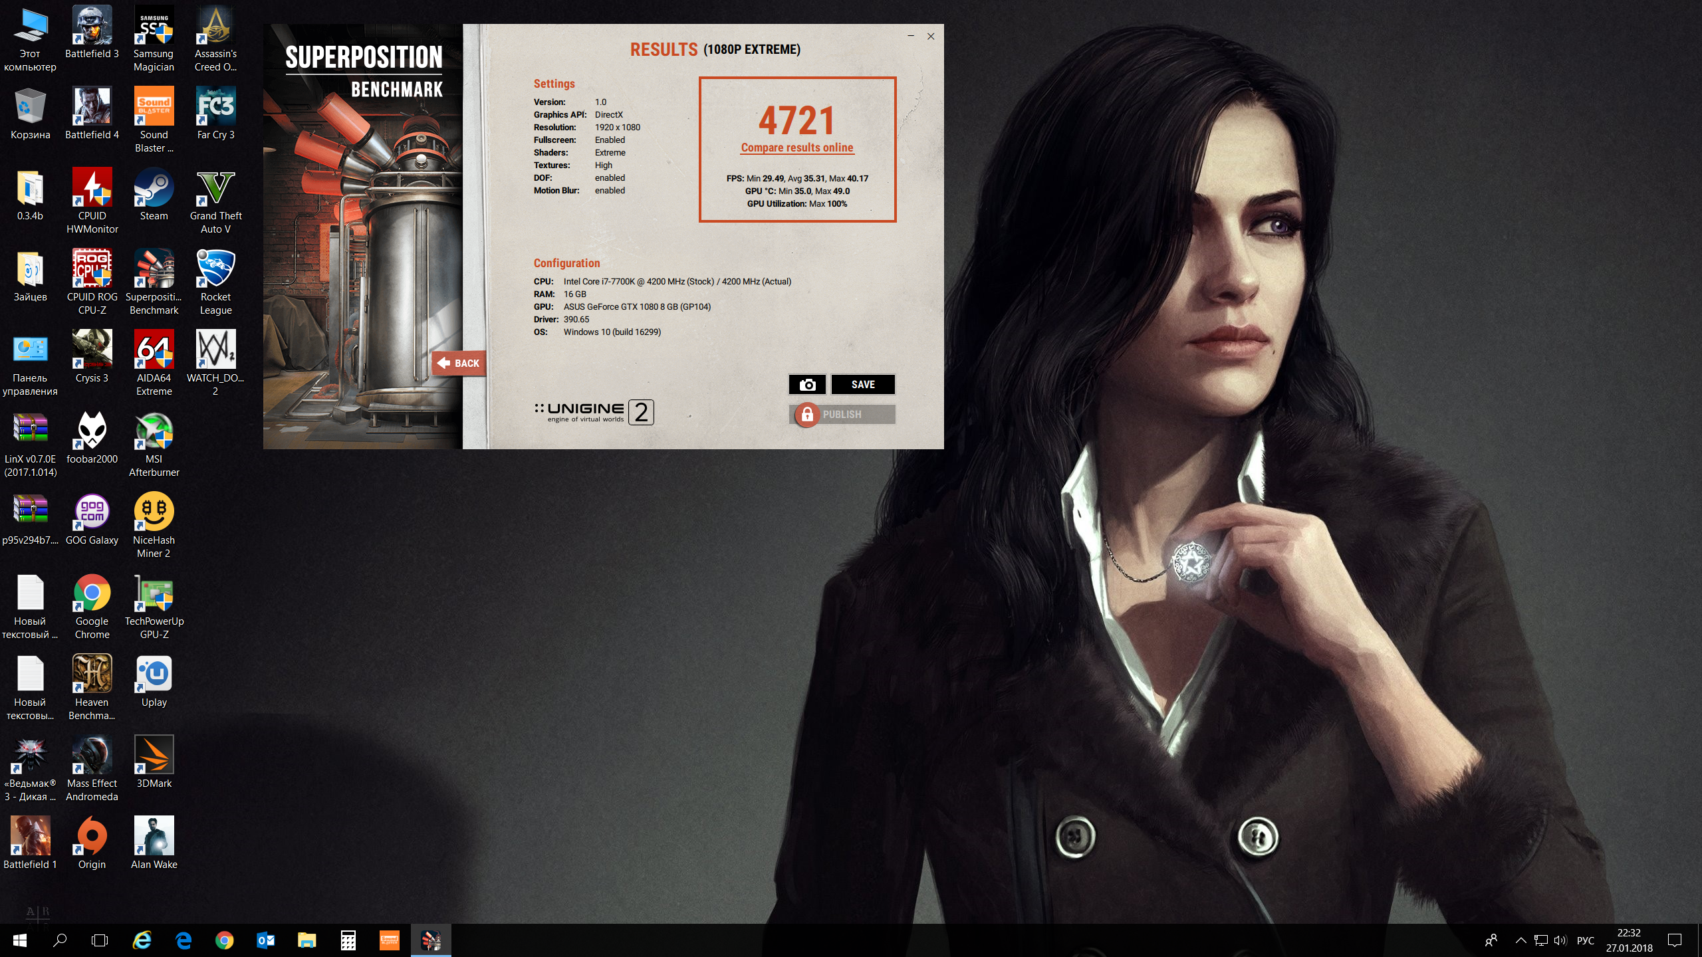Select the CPUID HWMonitor shortcut
The width and height of the screenshot is (1702, 957).
tap(92, 201)
